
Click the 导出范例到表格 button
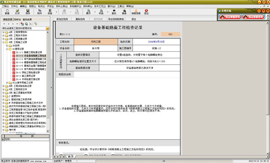[116, 19]
